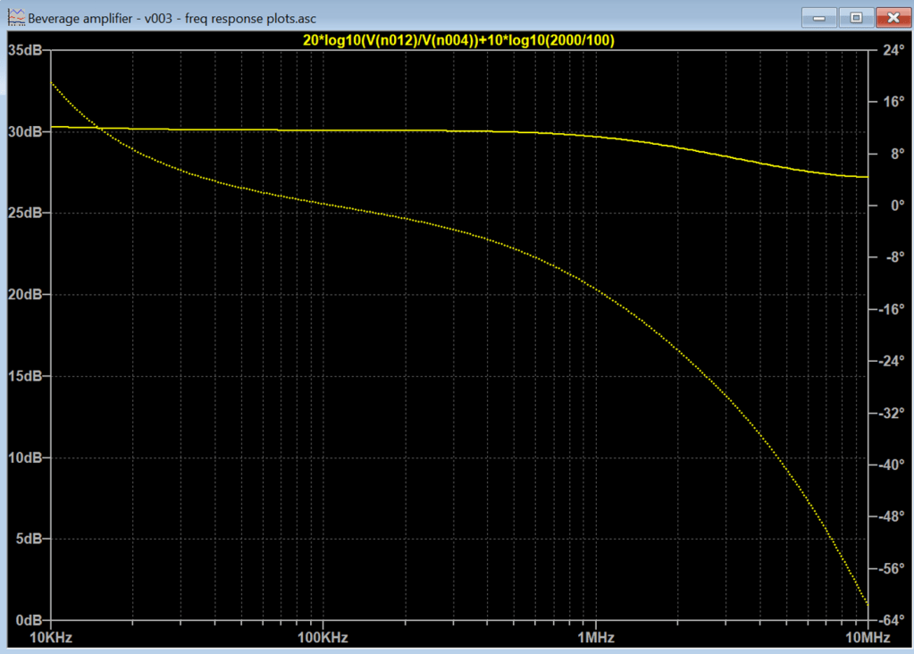Maximize the plot window

tap(856, 18)
